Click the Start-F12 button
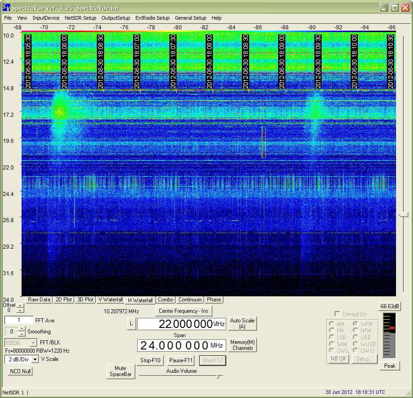This screenshot has width=413, height=398. point(212,360)
